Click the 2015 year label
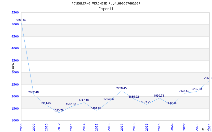212x132 pixels. (x=96, y=127)
